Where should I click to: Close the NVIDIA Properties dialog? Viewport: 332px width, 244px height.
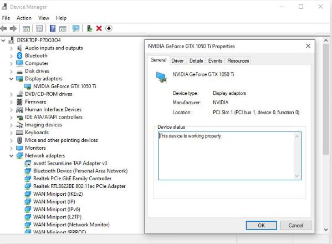pos(308,46)
